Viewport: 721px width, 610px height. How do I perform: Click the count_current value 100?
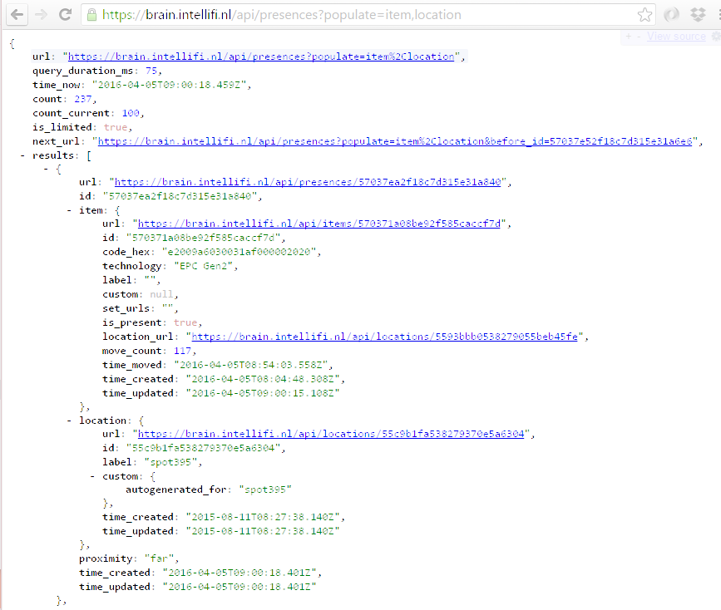(x=131, y=113)
